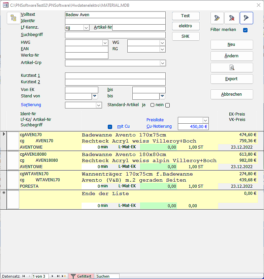This screenshot has width=264, height=279.
Task: Tick the Standard-Artikel ja checkbox
Action: click(152, 105)
